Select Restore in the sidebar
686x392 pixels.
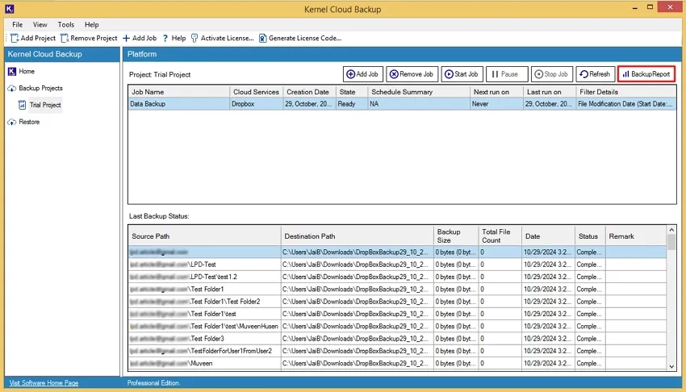pos(29,122)
